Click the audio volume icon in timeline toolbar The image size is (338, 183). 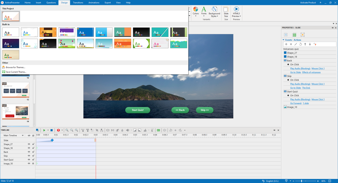[128, 130]
